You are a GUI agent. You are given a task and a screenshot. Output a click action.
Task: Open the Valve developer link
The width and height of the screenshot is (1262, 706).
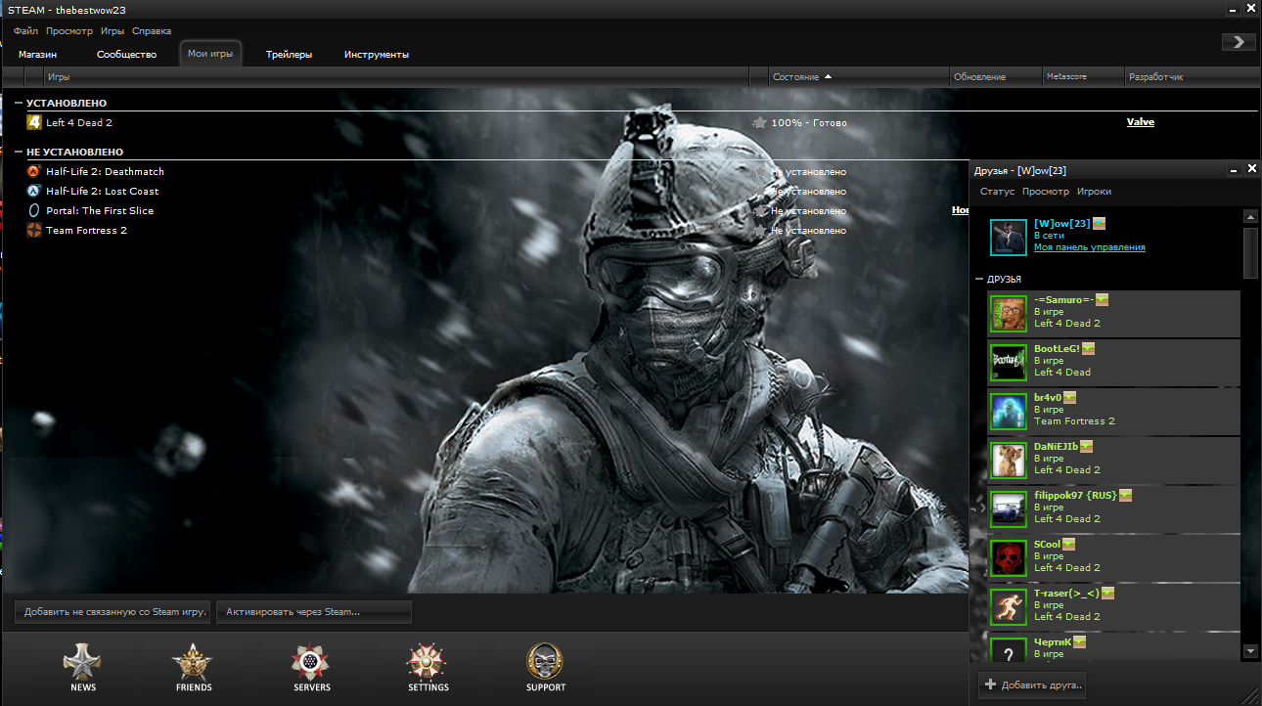coord(1141,122)
